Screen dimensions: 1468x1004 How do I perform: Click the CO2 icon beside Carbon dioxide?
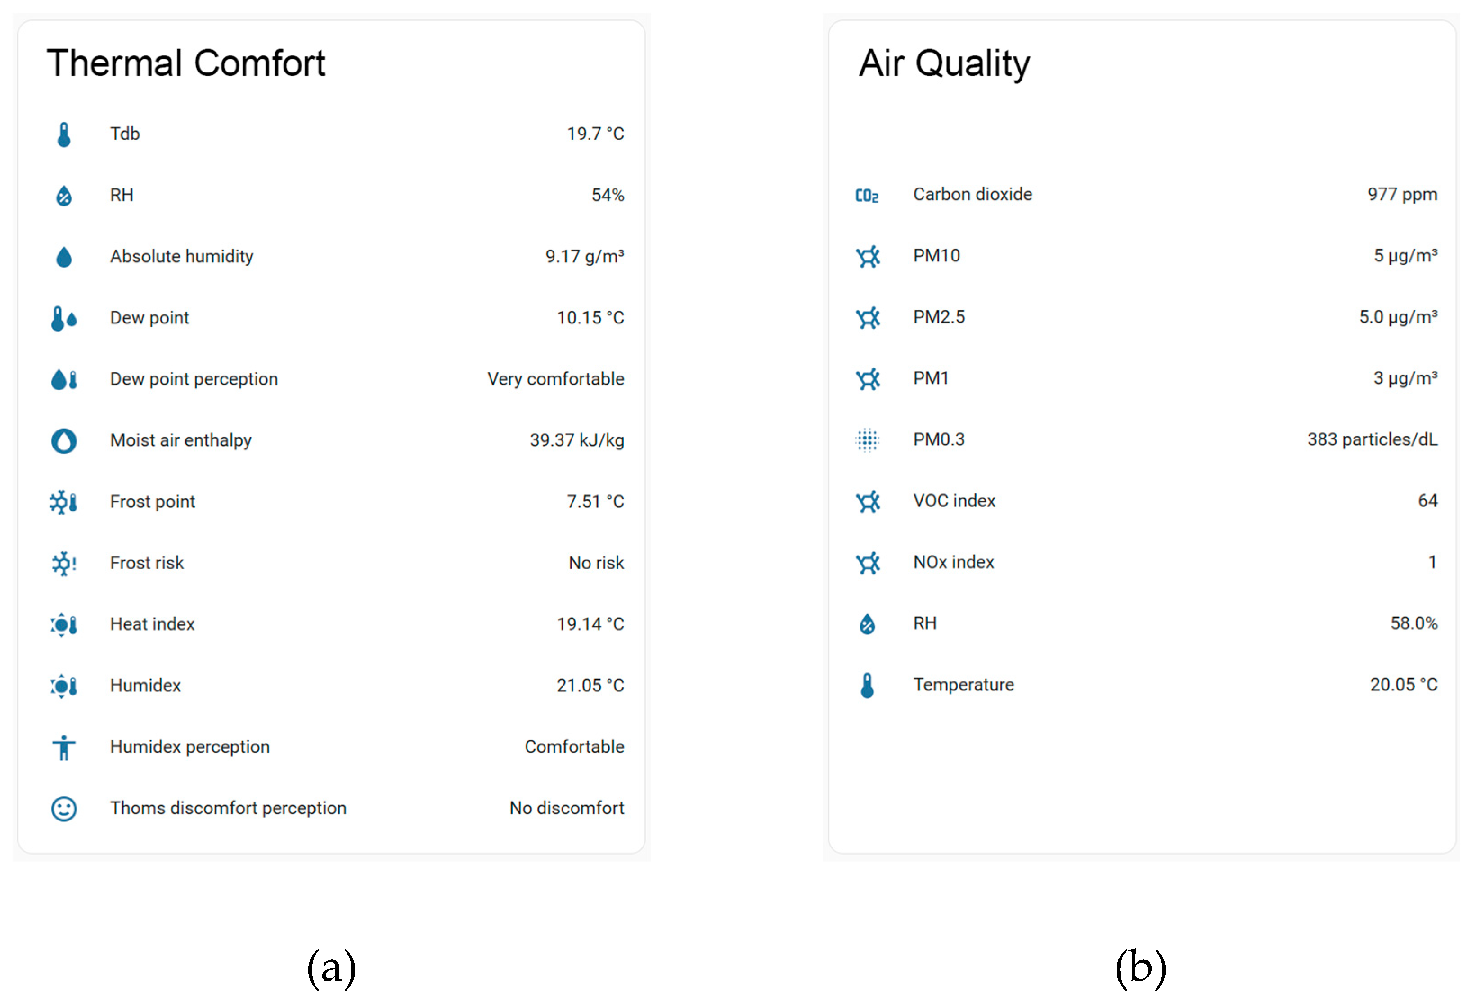867,194
